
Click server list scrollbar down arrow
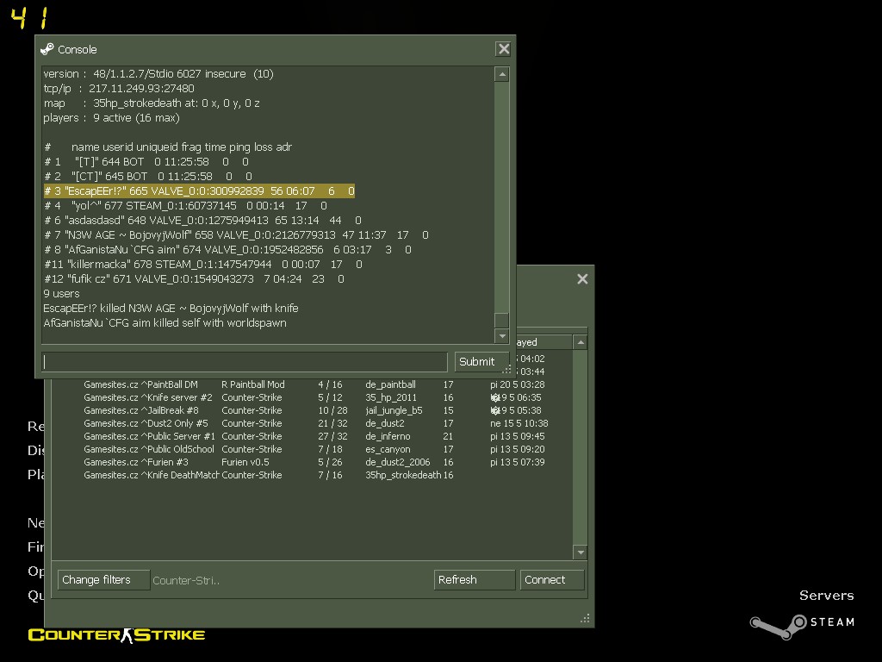pos(581,553)
